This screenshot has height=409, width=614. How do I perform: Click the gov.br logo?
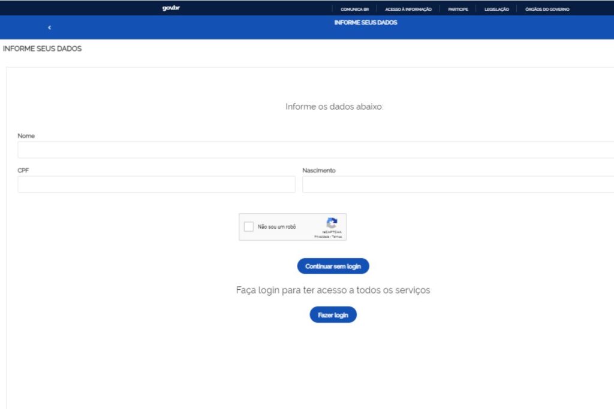(171, 8)
